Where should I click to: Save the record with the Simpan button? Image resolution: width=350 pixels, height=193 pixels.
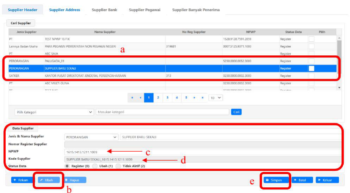coord(276,180)
